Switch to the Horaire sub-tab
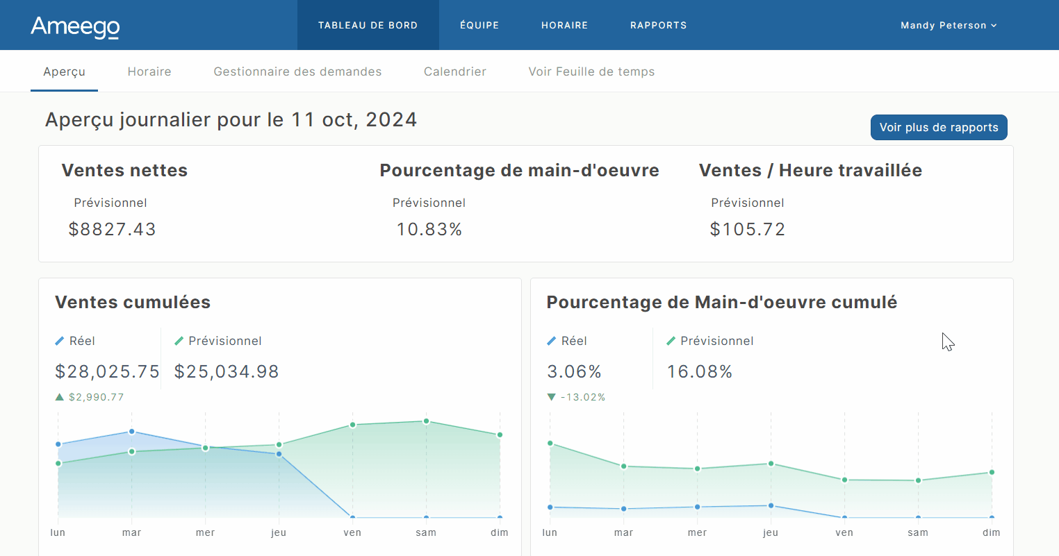The image size is (1059, 556). coord(149,71)
